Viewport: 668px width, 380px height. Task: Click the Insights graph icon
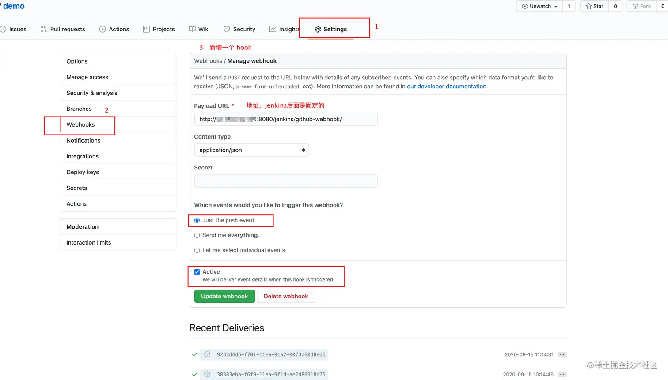point(273,29)
